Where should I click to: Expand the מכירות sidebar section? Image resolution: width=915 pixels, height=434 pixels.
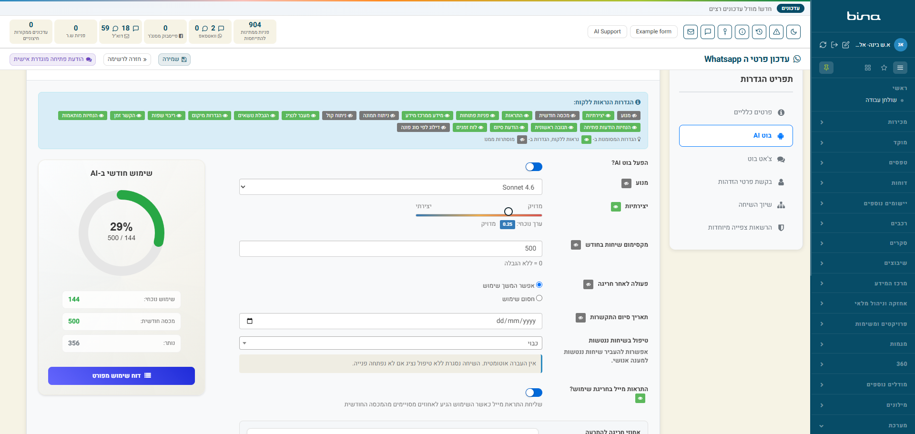(863, 122)
